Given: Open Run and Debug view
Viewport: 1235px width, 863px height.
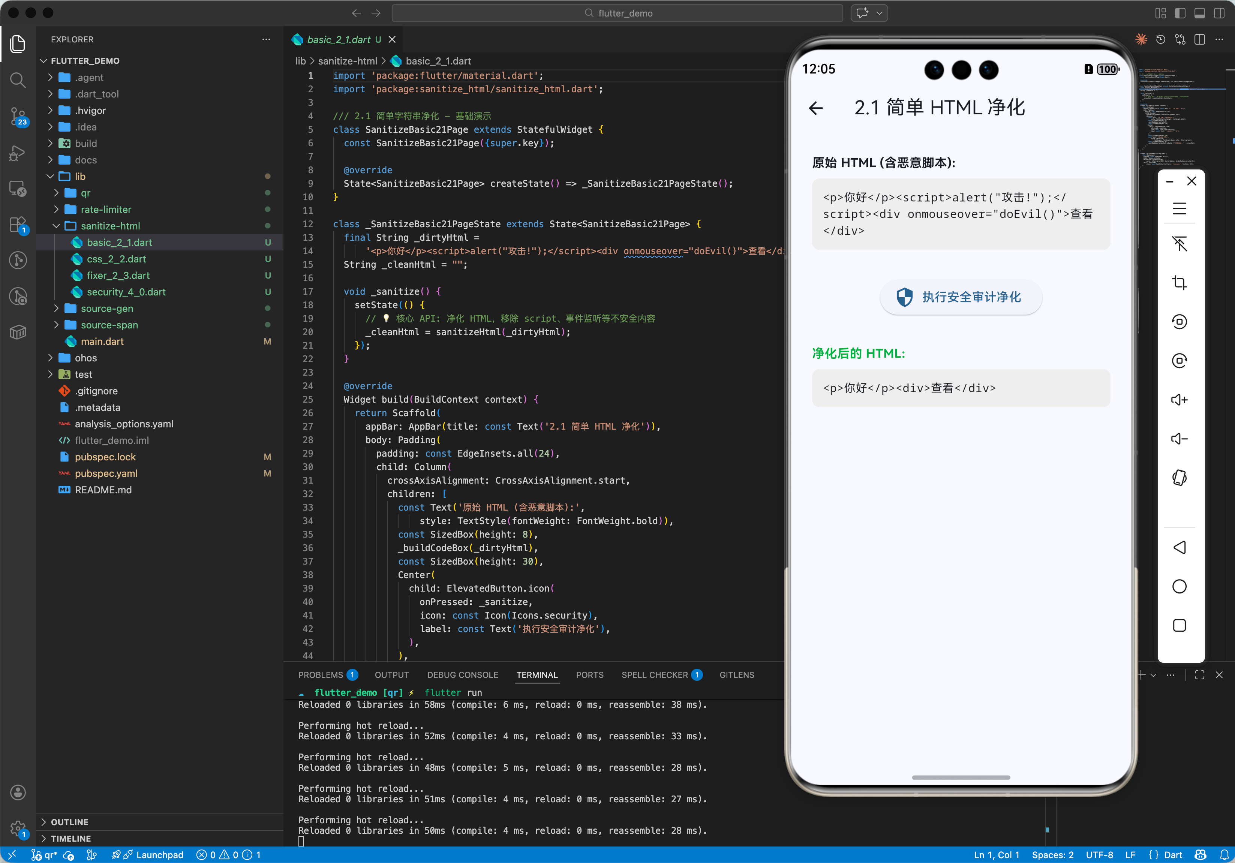Looking at the screenshot, I should click(18, 153).
